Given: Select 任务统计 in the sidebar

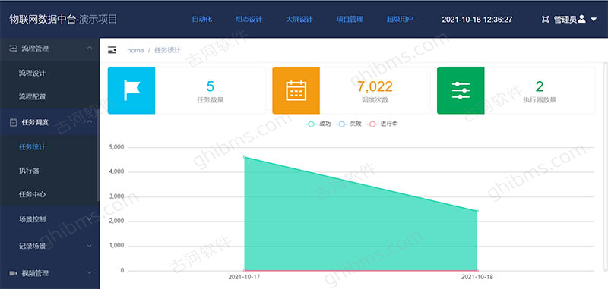Looking at the screenshot, I should 32,147.
